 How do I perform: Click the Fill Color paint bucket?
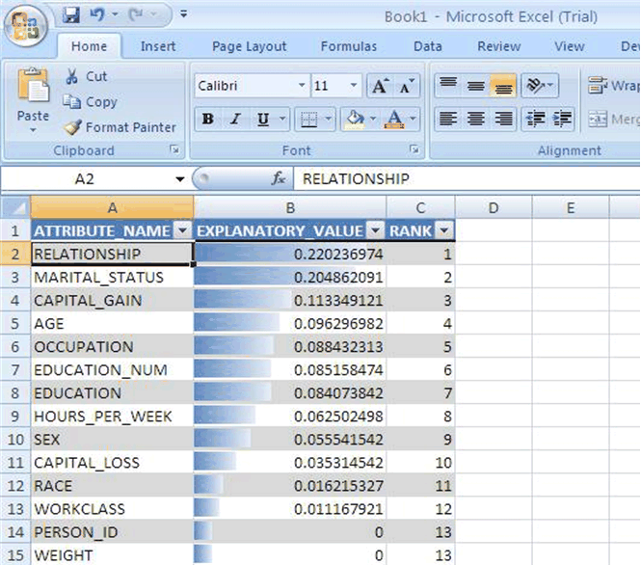tap(355, 120)
